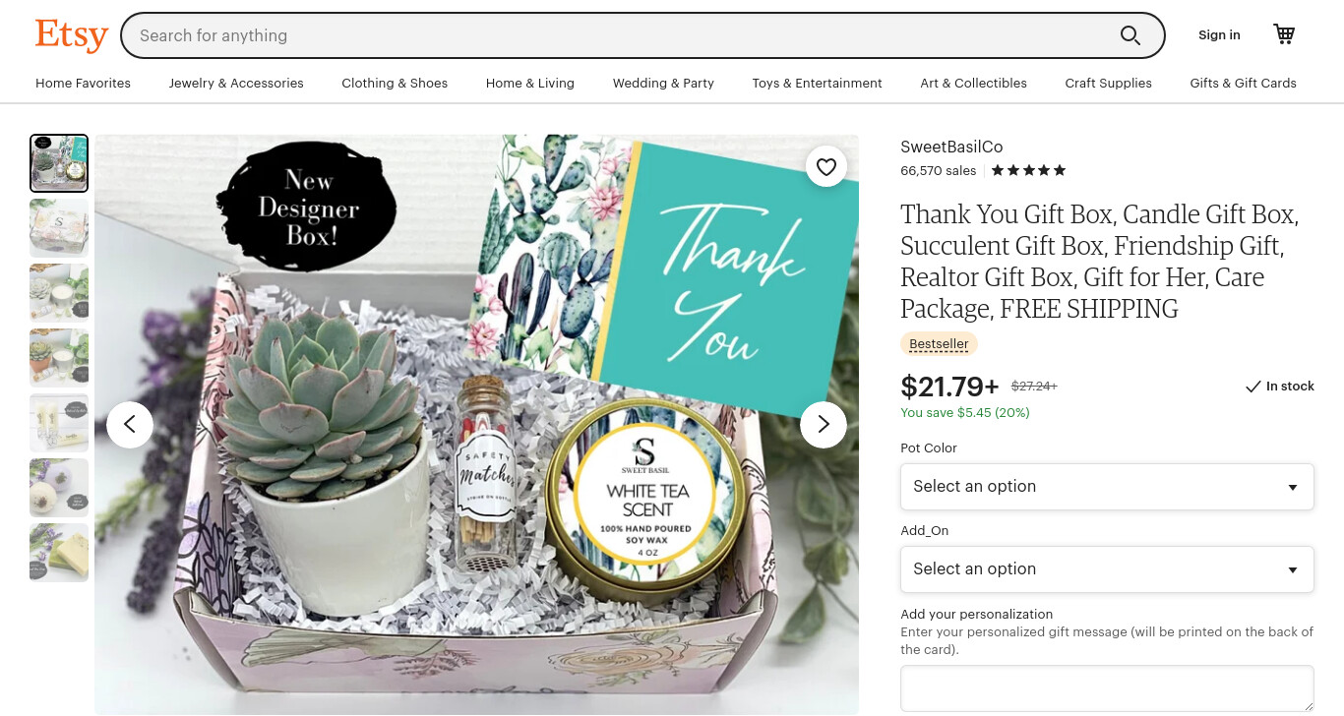Click the In stock checkmark indicator

(1279, 387)
